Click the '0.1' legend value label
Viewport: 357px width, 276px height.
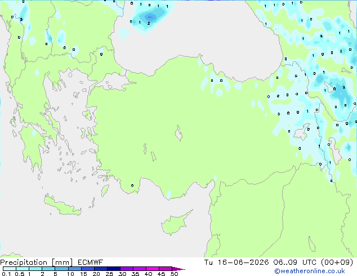[6, 274]
